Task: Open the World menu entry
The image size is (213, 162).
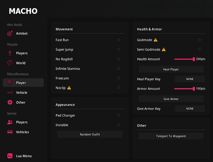Action: pos(21,63)
